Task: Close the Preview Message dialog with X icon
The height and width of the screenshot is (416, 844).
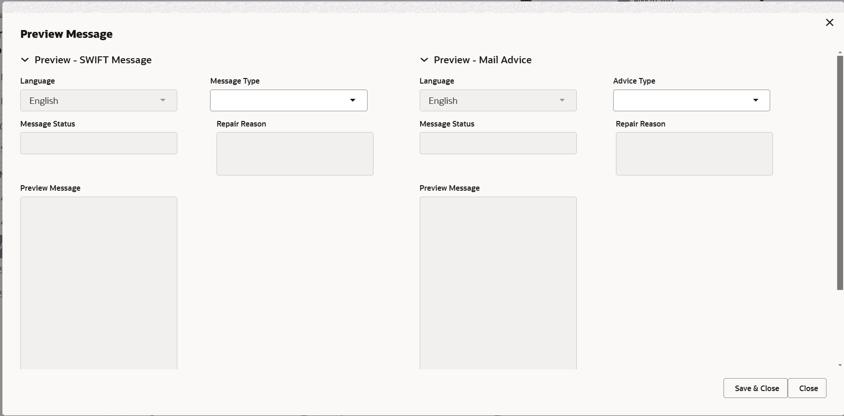Action: tap(830, 23)
